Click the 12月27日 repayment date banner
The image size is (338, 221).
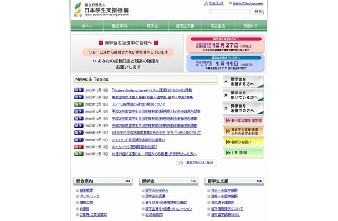click(226, 45)
